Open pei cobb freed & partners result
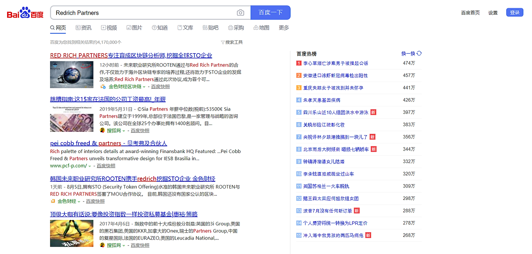Screen dimensions: 532x254 (x=108, y=143)
